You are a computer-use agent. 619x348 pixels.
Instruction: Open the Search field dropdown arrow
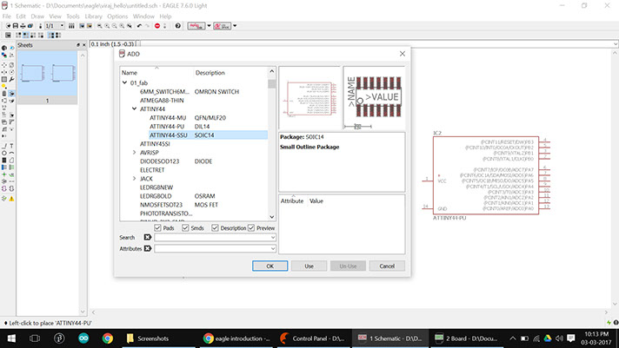(x=273, y=237)
